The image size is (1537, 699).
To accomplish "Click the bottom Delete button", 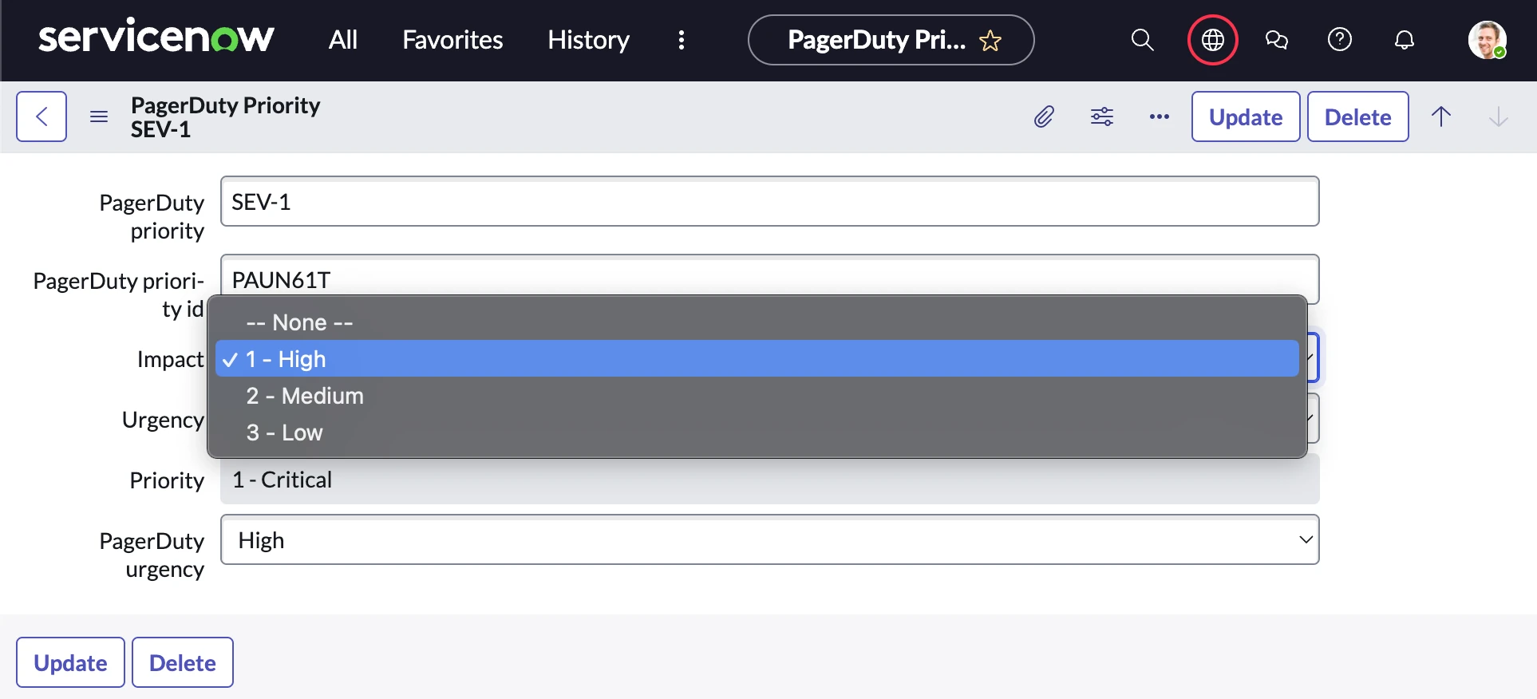I will click(x=183, y=662).
